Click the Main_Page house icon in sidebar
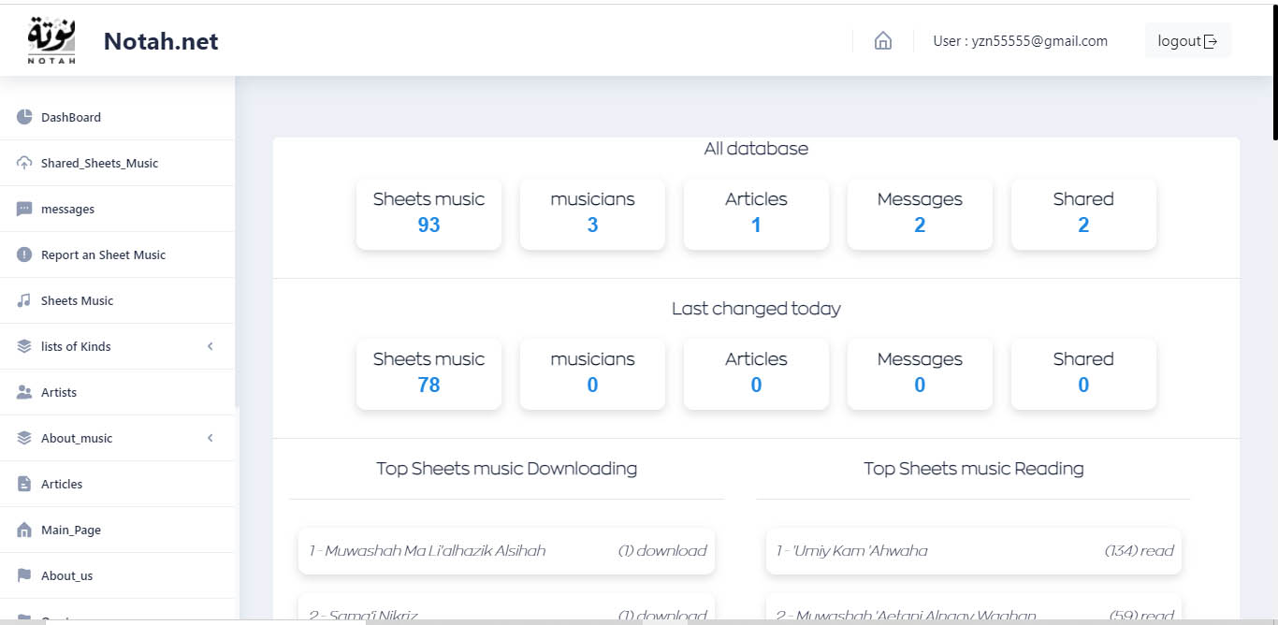The height and width of the screenshot is (625, 1278). 24,530
